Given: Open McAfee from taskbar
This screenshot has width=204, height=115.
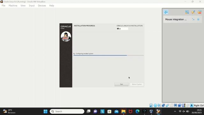Looking at the screenshot, I should [x=130, y=111].
